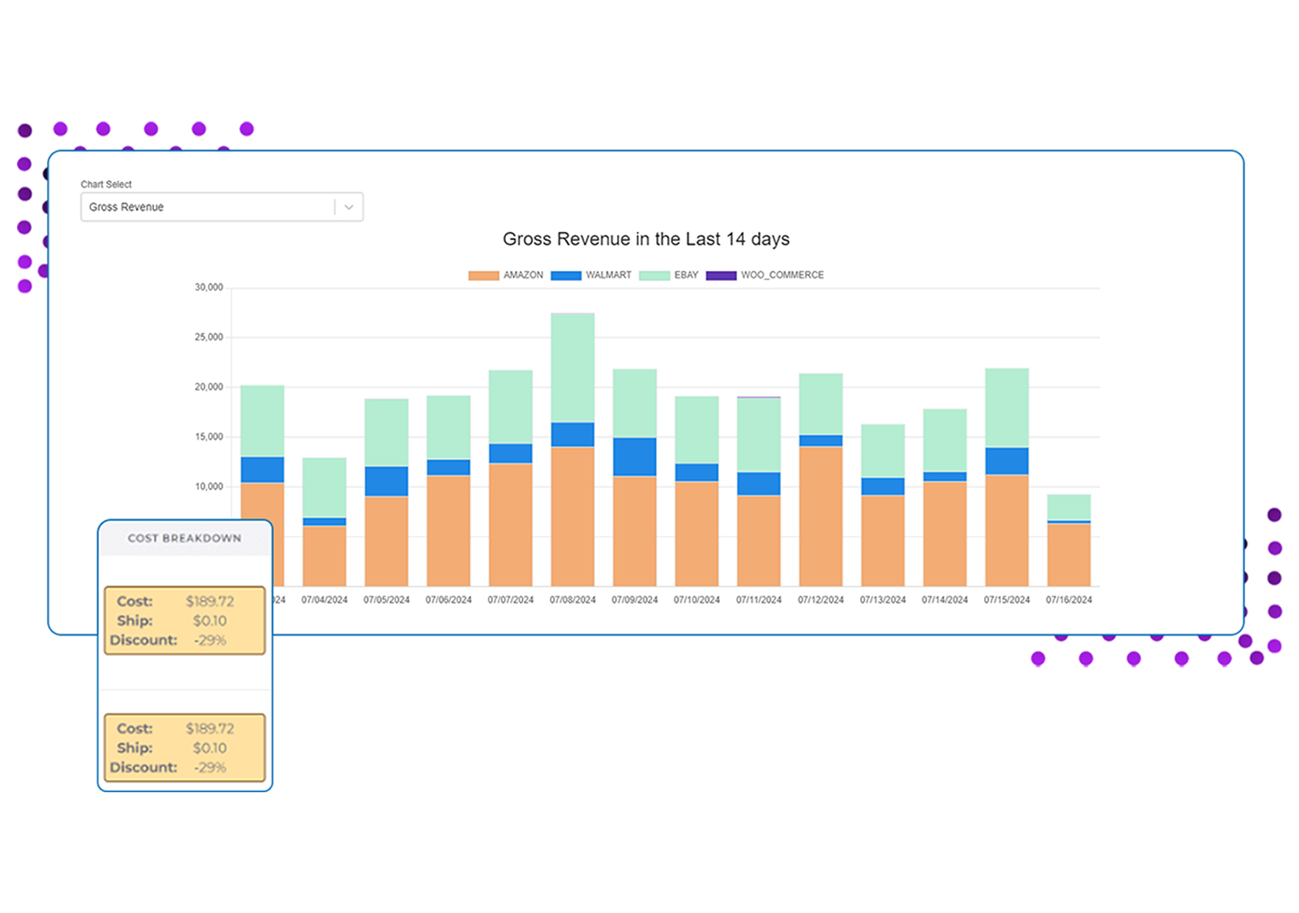Screen dimensions: 1299x913
Task: Click Walmart segment of 07/09/2024 bar
Action: coord(635,456)
